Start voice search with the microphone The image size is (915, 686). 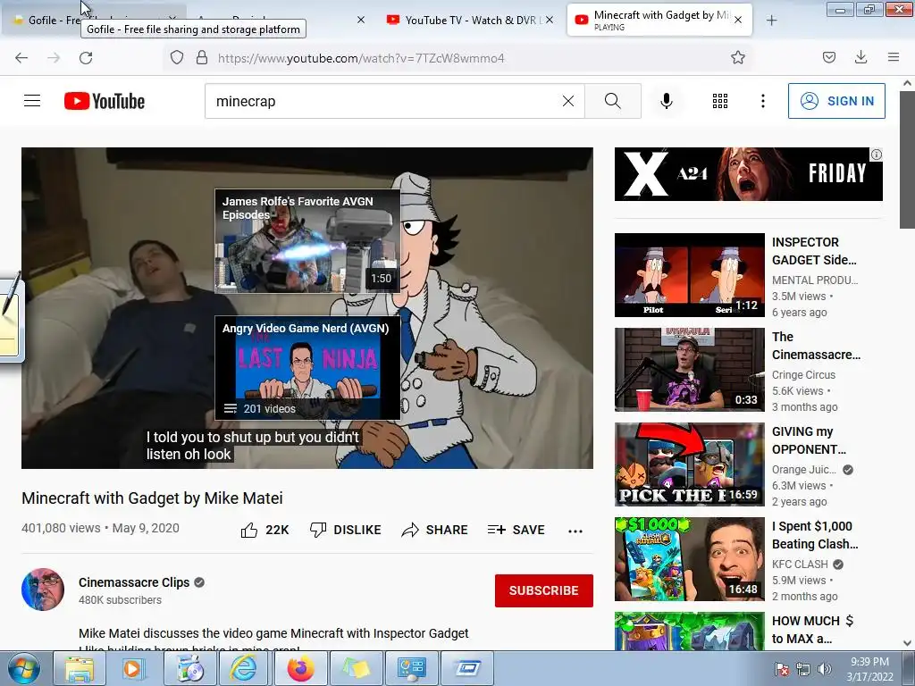point(667,101)
